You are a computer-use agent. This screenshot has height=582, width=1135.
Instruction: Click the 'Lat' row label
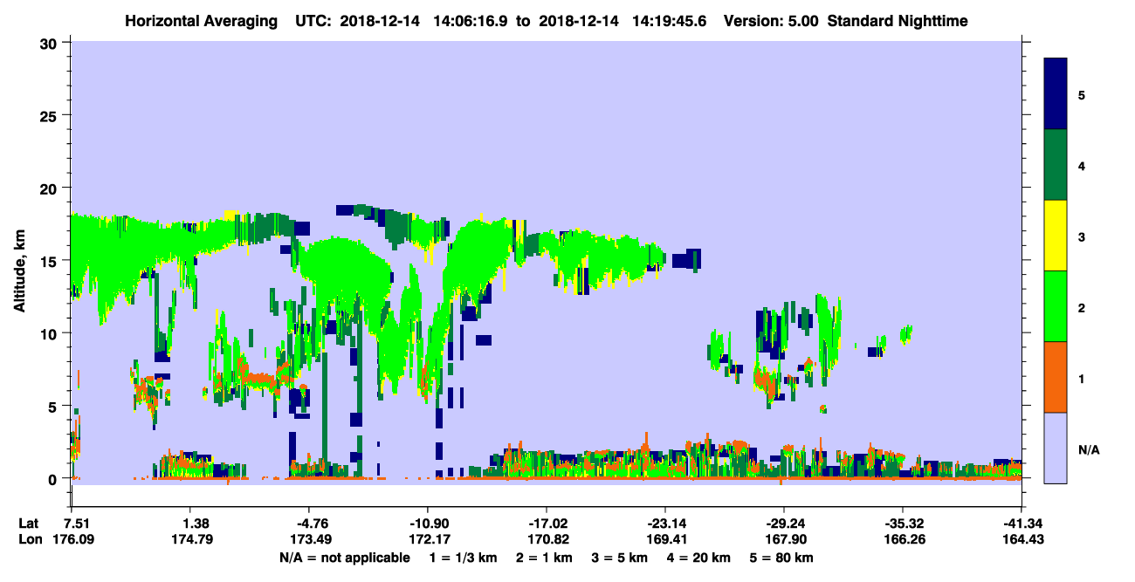coord(29,523)
